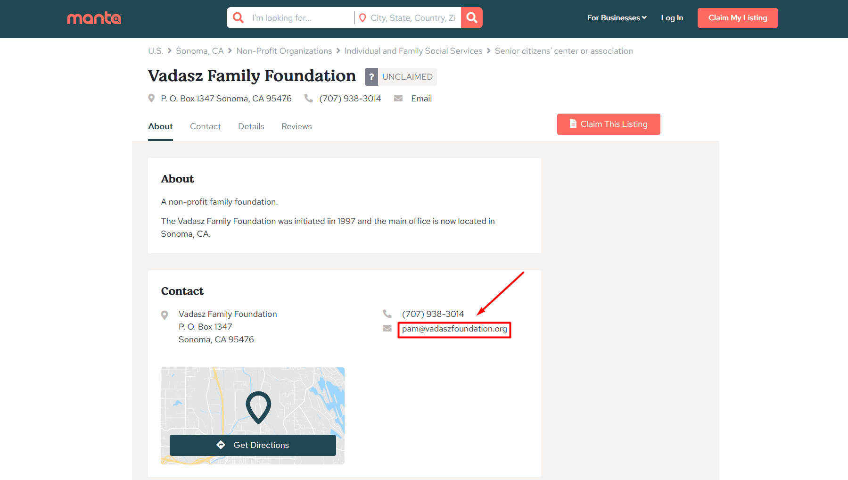848x480 pixels.
Task: Click the header phone number (707) 938-3014
Action: click(x=350, y=99)
